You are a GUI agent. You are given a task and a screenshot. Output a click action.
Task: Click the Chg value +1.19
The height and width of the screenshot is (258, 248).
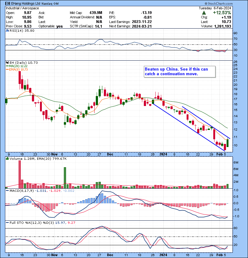pyautogui.click(x=226, y=17)
